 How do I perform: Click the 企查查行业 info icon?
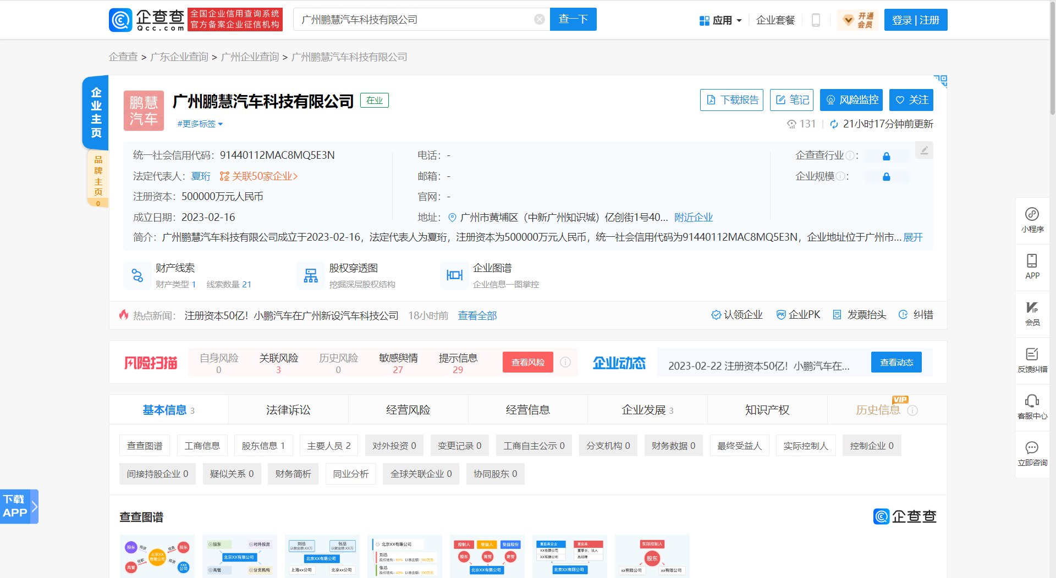[x=850, y=155]
